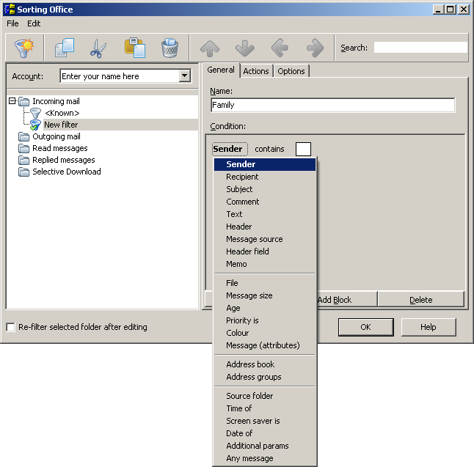Select the Selective Download folder
Image resolution: width=474 pixels, height=467 pixels.
pyautogui.click(x=66, y=172)
